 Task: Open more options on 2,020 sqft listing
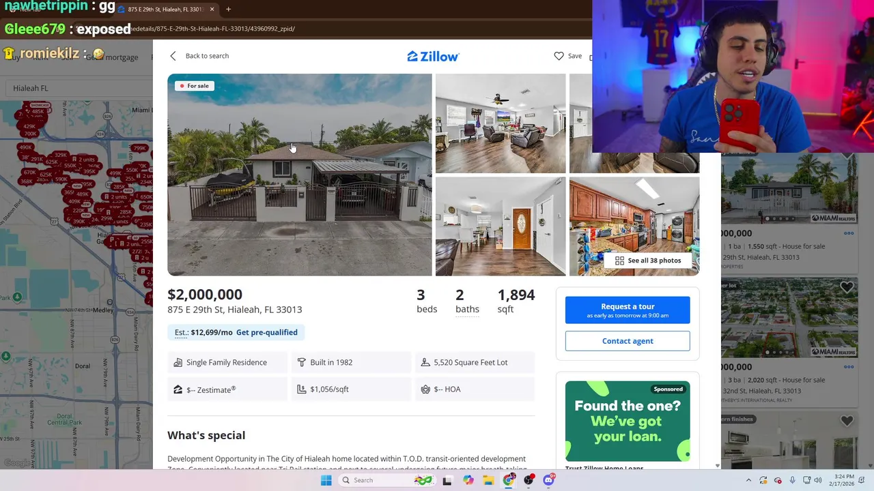tap(849, 367)
